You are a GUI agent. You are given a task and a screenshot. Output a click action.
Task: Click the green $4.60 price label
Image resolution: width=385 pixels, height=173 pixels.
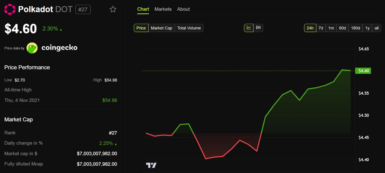363,71
